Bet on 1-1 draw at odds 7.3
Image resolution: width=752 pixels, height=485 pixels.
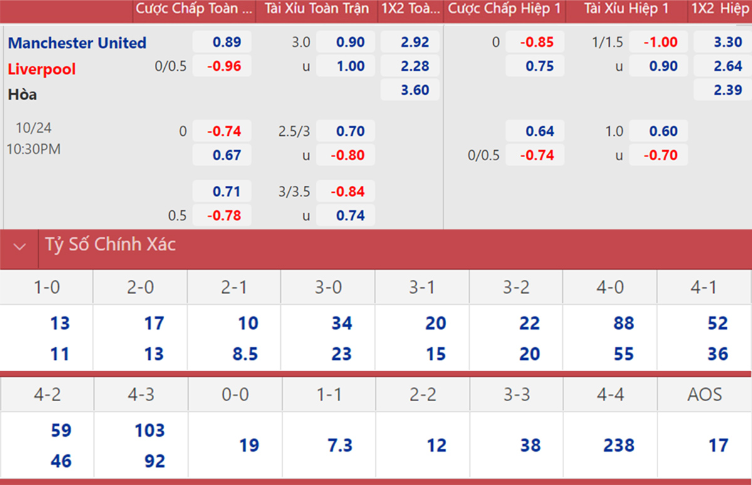point(339,446)
